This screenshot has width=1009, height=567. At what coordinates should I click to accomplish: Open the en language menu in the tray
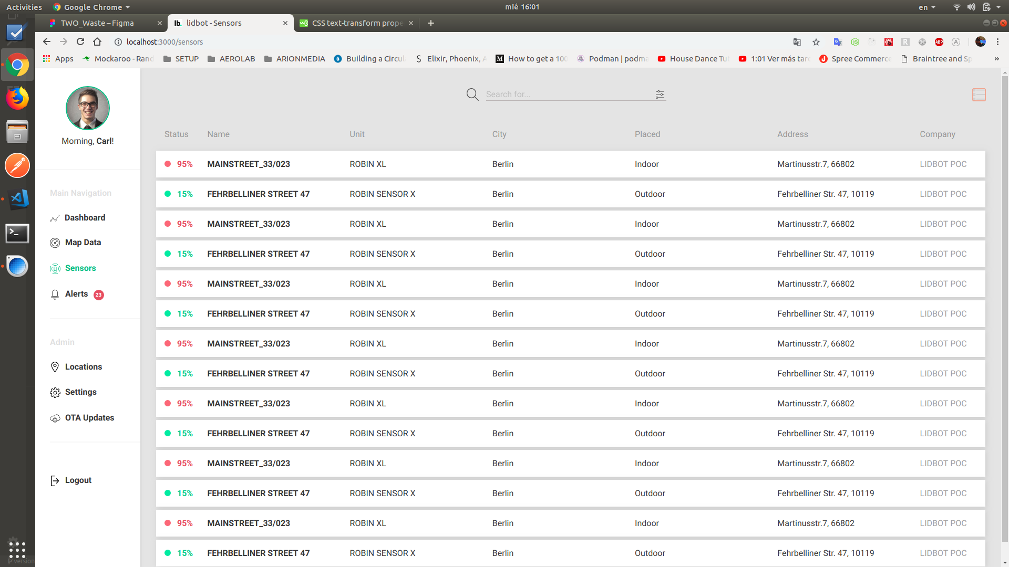pyautogui.click(x=927, y=7)
